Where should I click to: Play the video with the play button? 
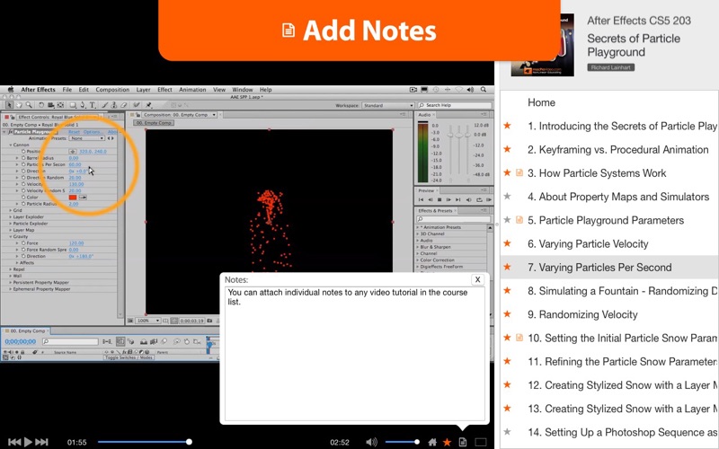tap(28, 442)
